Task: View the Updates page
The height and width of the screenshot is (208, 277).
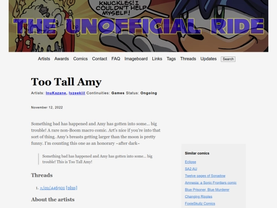Action: coord(208,59)
